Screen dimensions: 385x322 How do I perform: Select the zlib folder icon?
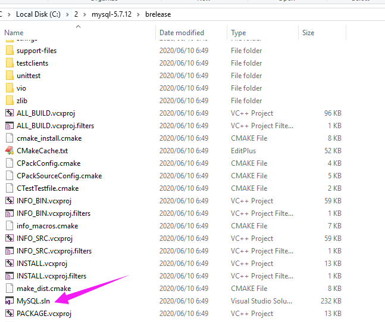click(x=10, y=101)
